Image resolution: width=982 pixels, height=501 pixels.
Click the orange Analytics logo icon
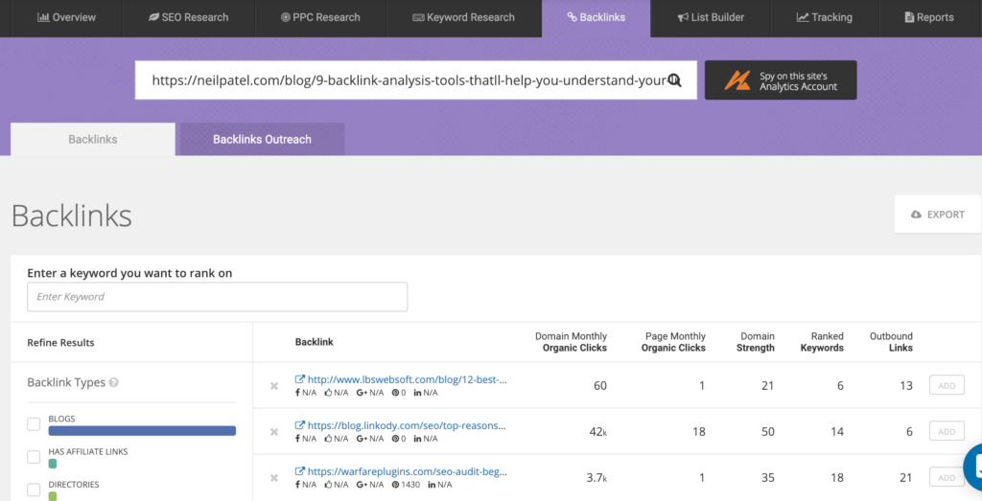[x=737, y=80]
